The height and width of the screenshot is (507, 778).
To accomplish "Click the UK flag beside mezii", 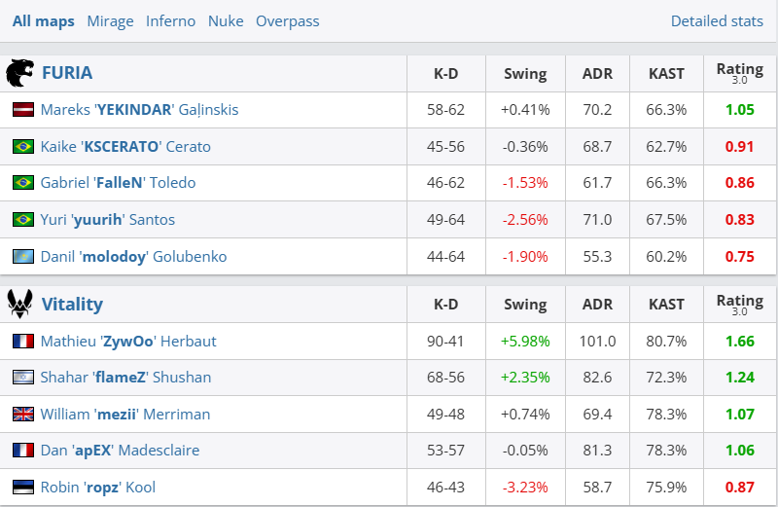I will (23, 415).
